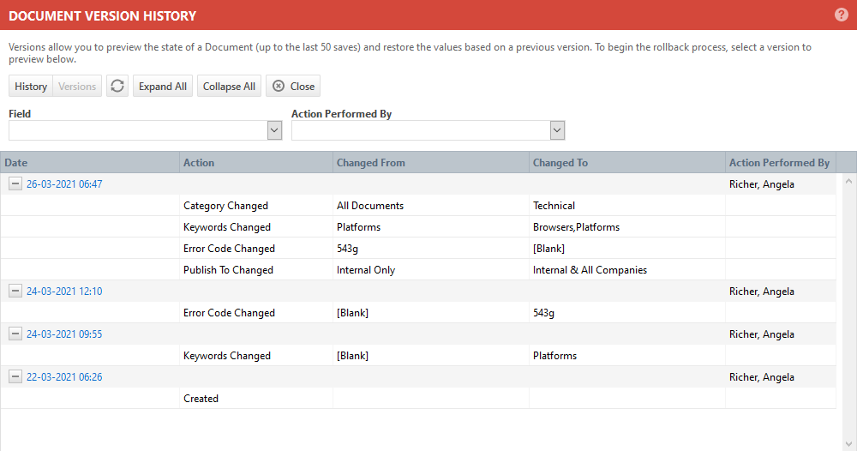Viewport: 857px width, 451px height.
Task: Click the help question mark icon
Action: (842, 15)
